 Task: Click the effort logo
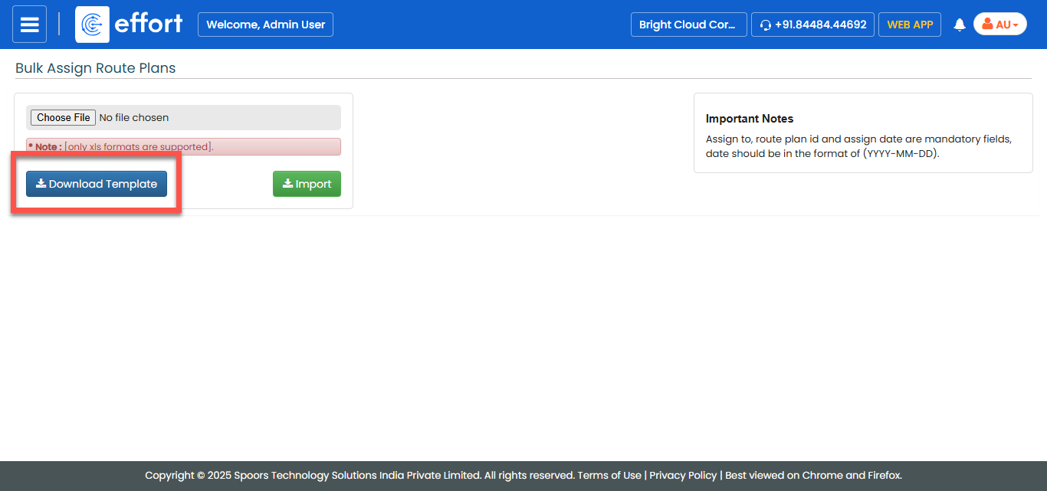pos(130,25)
